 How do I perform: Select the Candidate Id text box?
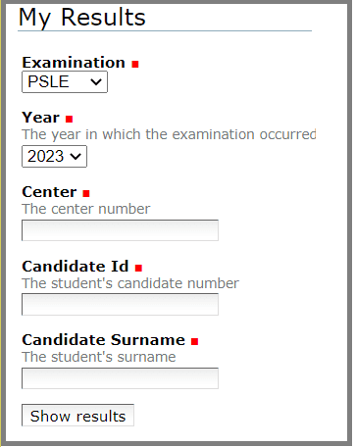click(x=120, y=305)
